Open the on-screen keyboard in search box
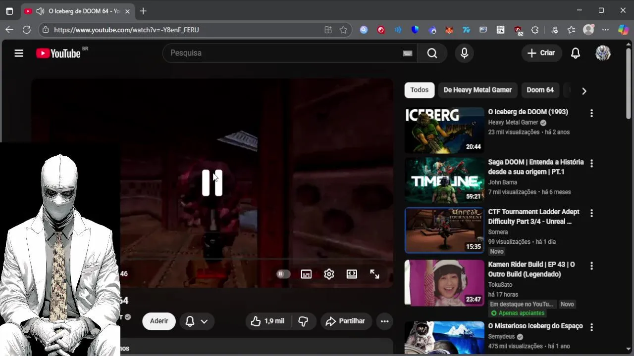 pyautogui.click(x=408, y=53)
